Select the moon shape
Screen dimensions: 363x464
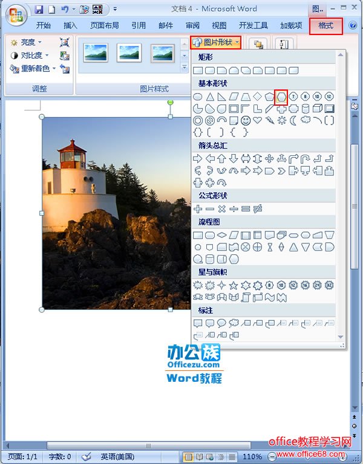pos(293,120)
